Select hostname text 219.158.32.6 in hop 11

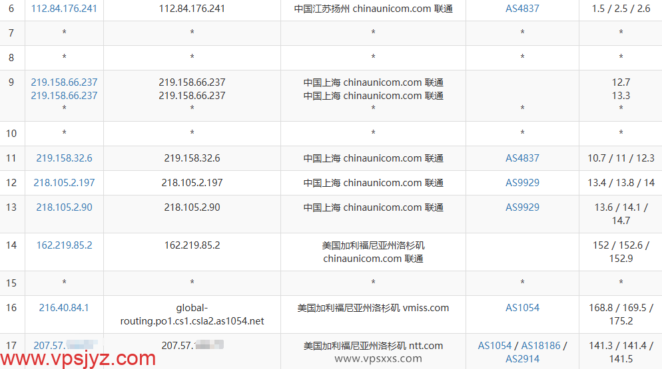[192, 158]
